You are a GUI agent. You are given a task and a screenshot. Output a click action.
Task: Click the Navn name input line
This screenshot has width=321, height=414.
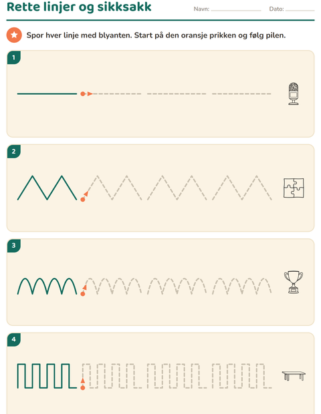pyautogui.click(x=236, y=9)
